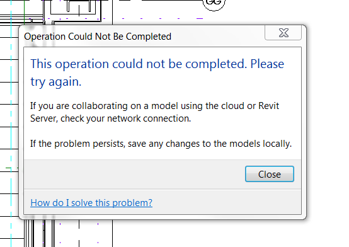Click the Close button in the dialog
This screenshot has height=247, width=349.
pos(270,174)
